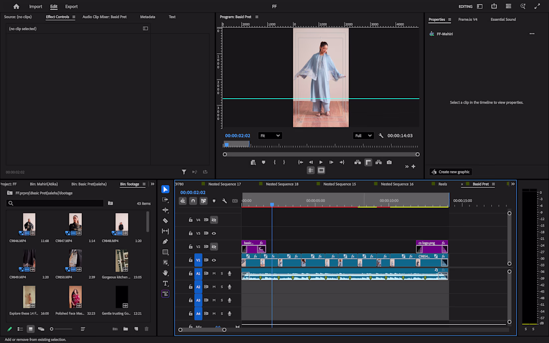Open Effect Controls panel menu
Image resolution: width=549 pixels, height=343 pixels.
pyautogui.click(x=74, y=17)
